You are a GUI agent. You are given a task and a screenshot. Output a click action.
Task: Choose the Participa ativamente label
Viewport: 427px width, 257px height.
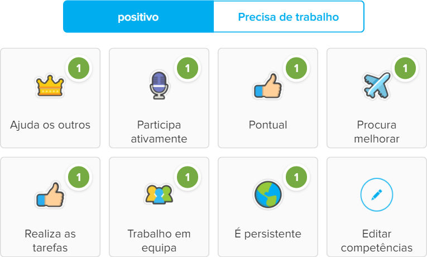(159, 132)
